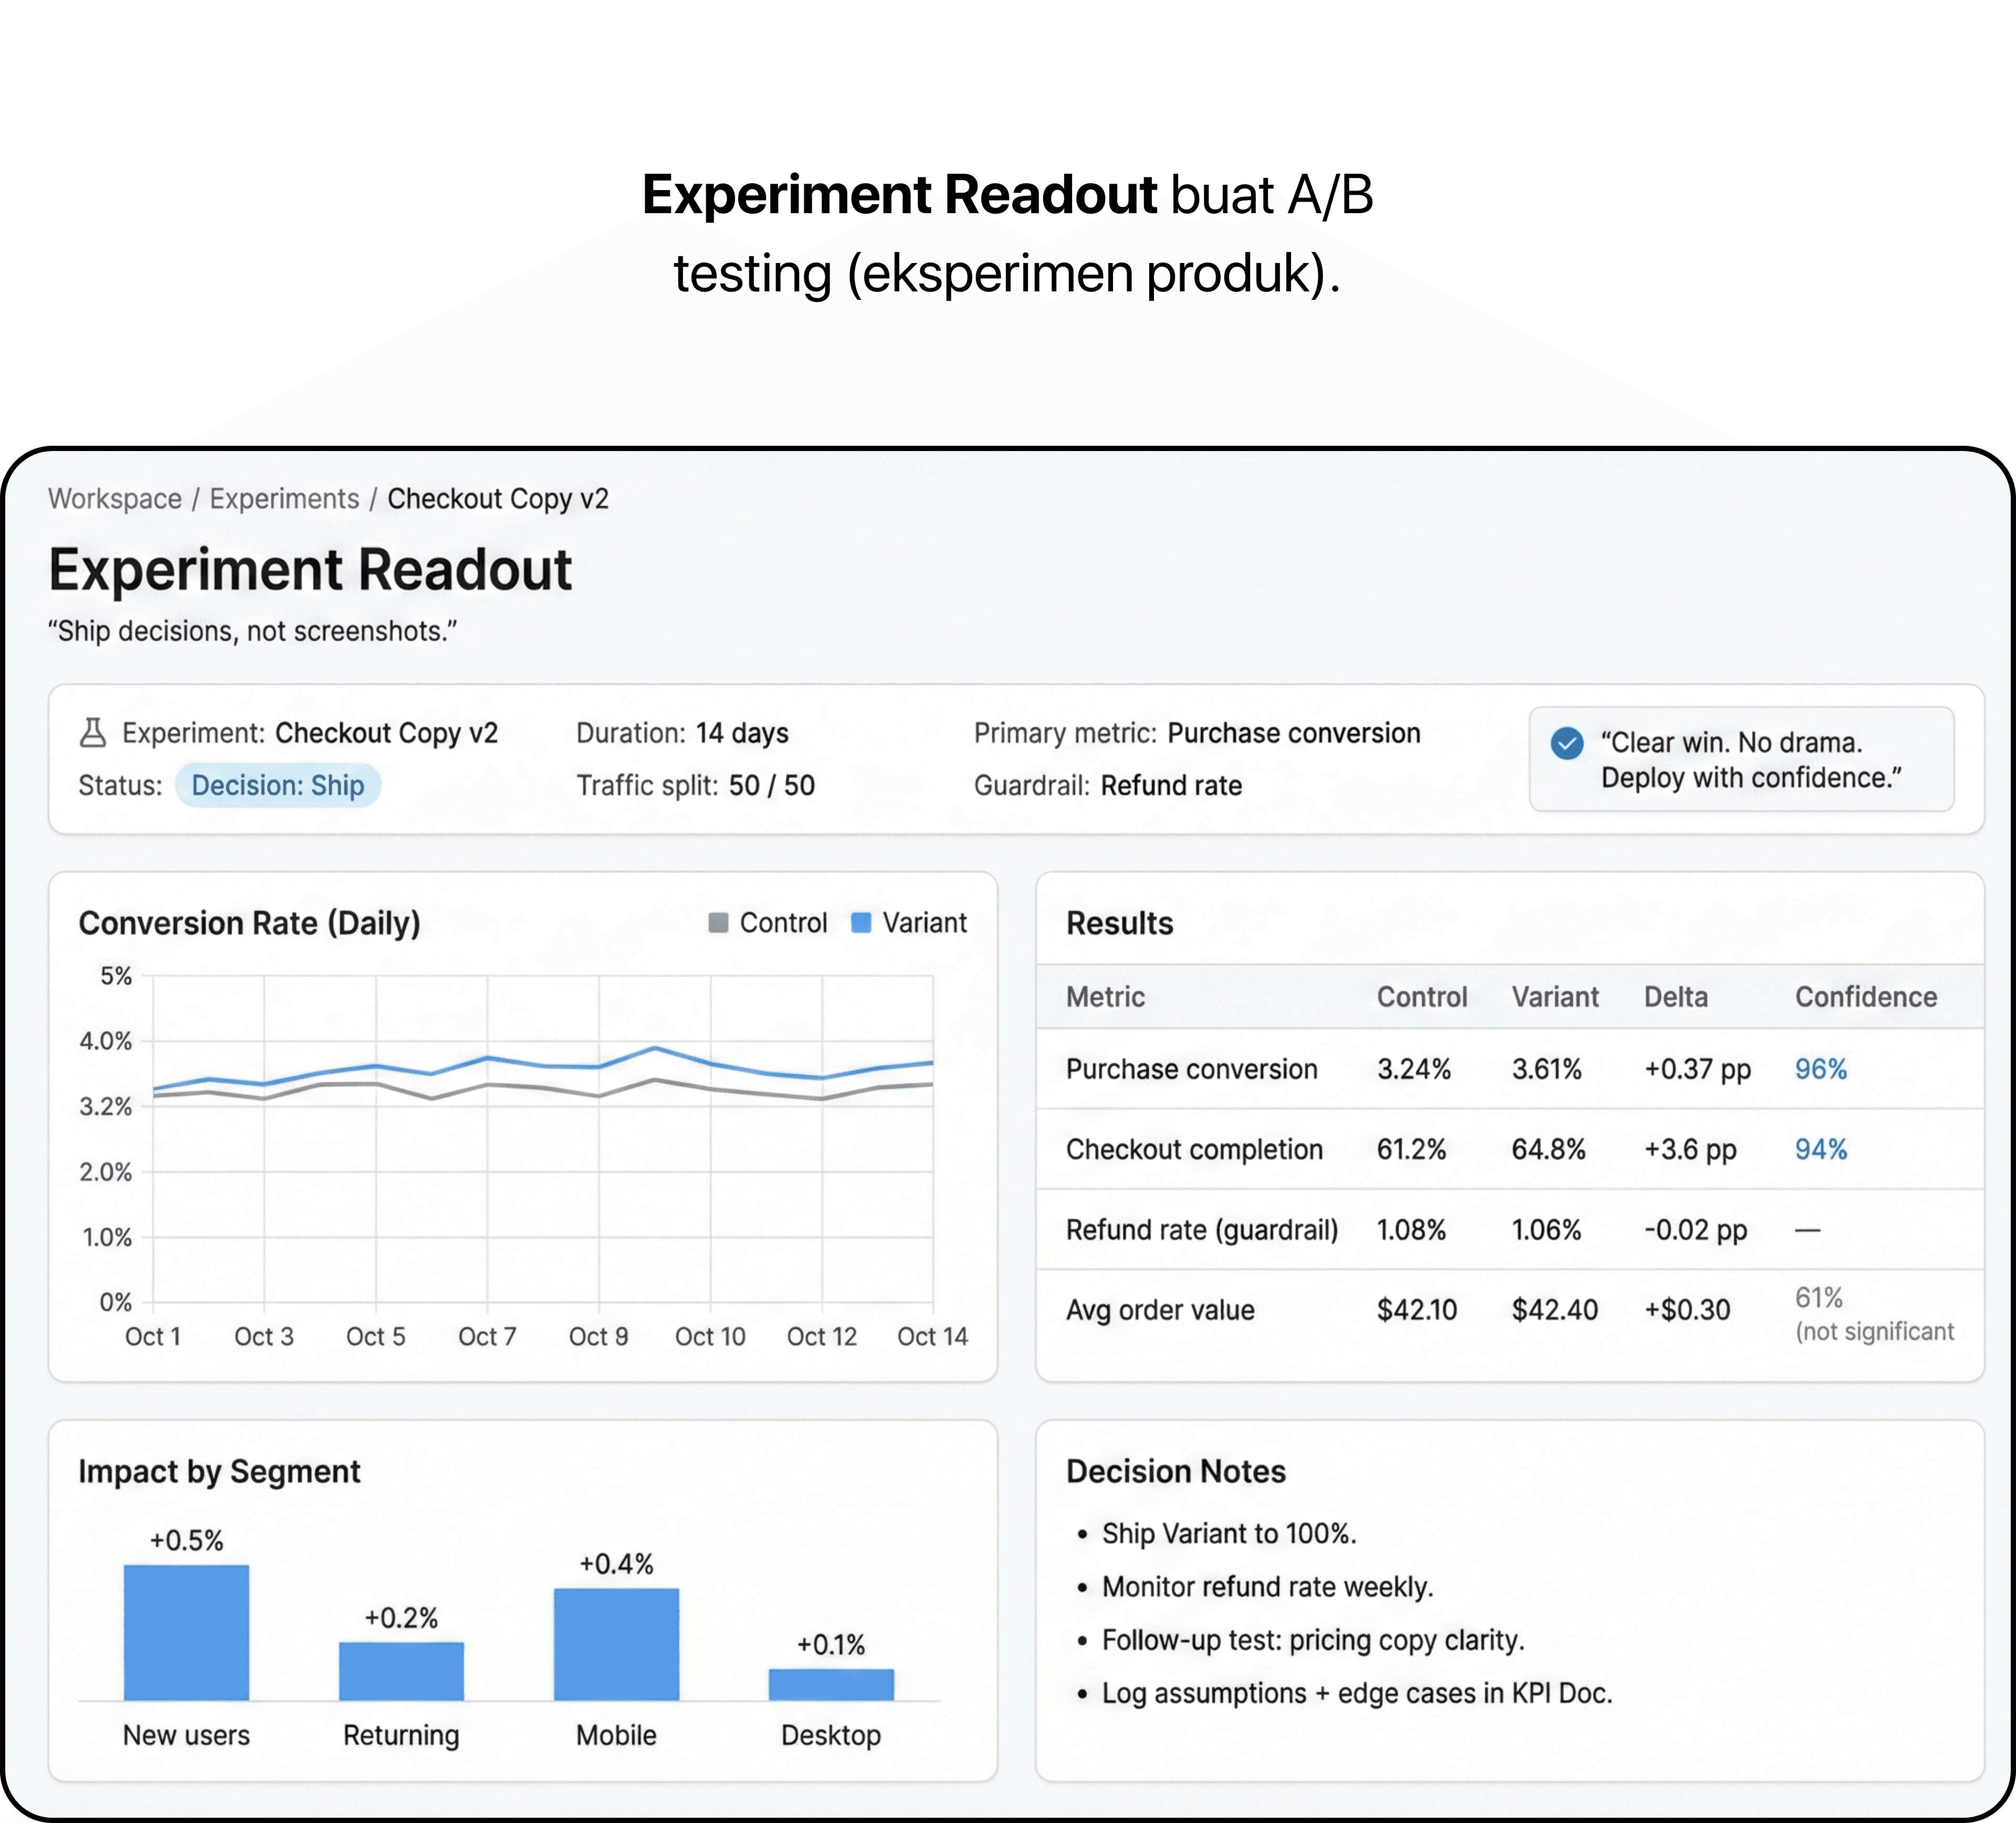Click the 94% confidence value

(x=1820, y=1149)
